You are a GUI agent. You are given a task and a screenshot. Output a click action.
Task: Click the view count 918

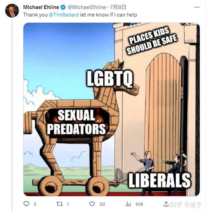point(139,204)
